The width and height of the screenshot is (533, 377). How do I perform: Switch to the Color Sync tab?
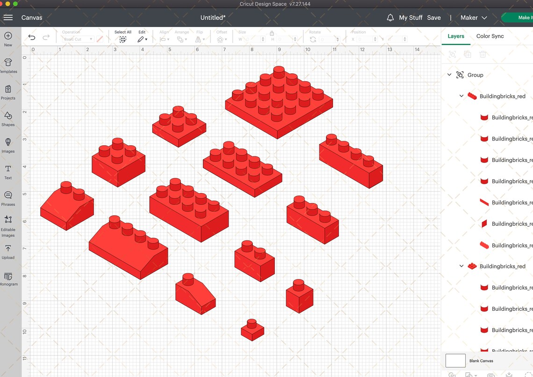tap(490, 36)
